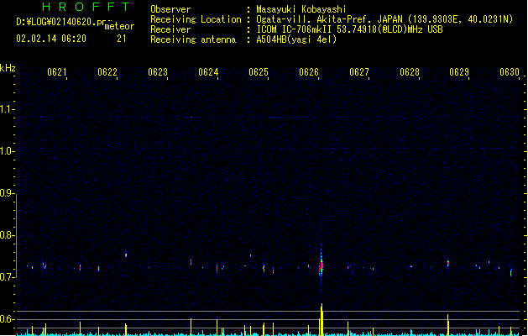Screen dimensions: 528x336
Task: Click the HROFFT title text
Action: [86, 7]
